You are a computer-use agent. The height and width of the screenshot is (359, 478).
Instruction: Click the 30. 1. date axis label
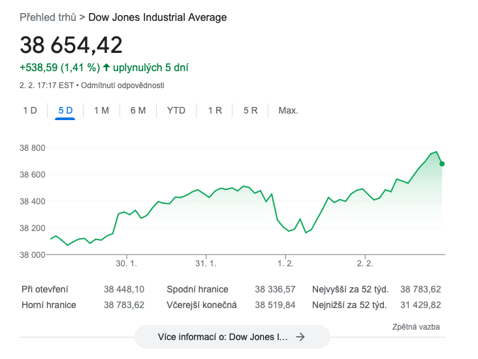tap(126, 263)
